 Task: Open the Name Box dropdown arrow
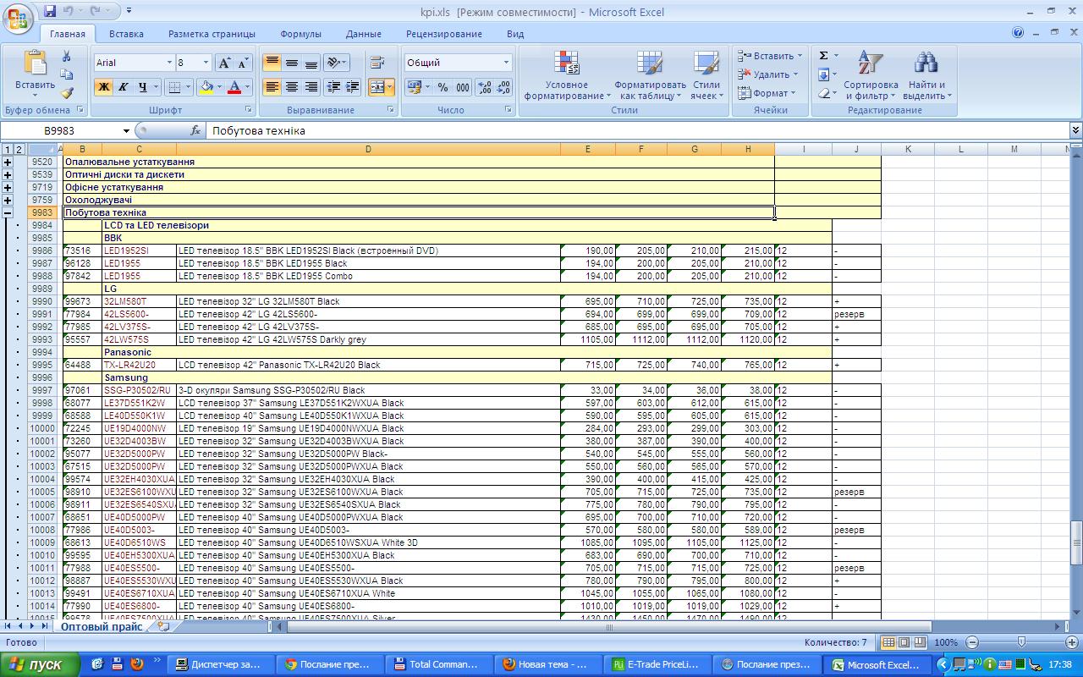[x=126, y=131]
